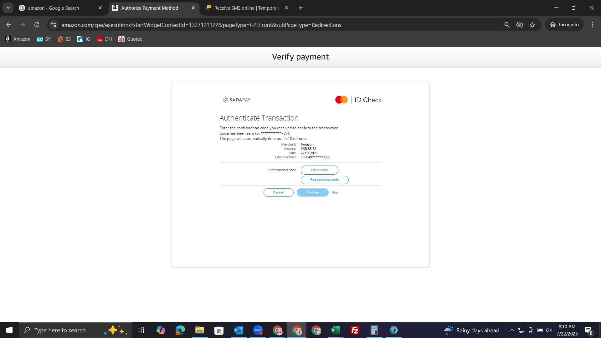
Task: Open a new browser tab
Action: click(x=301, y=8)
